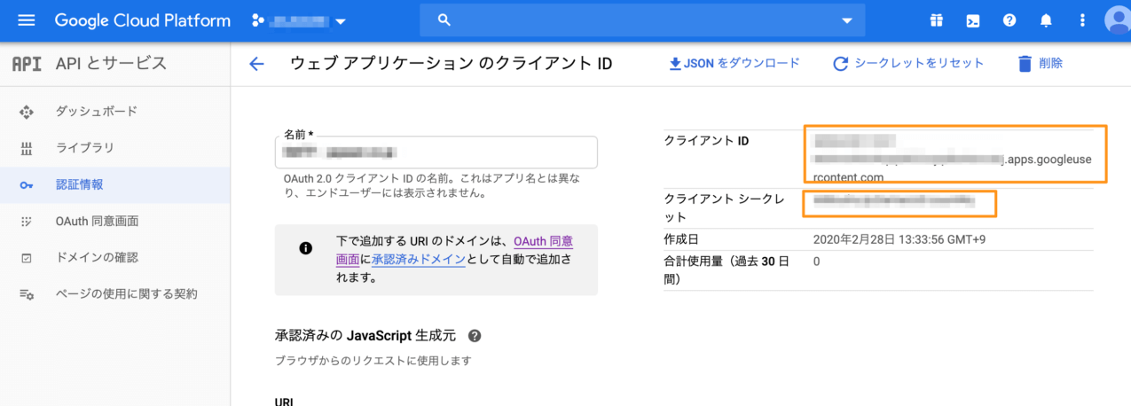This screenshot has width=1131, height=406.
Task: Open OAuth 同意画面 sidebar item
Action: 97,221
